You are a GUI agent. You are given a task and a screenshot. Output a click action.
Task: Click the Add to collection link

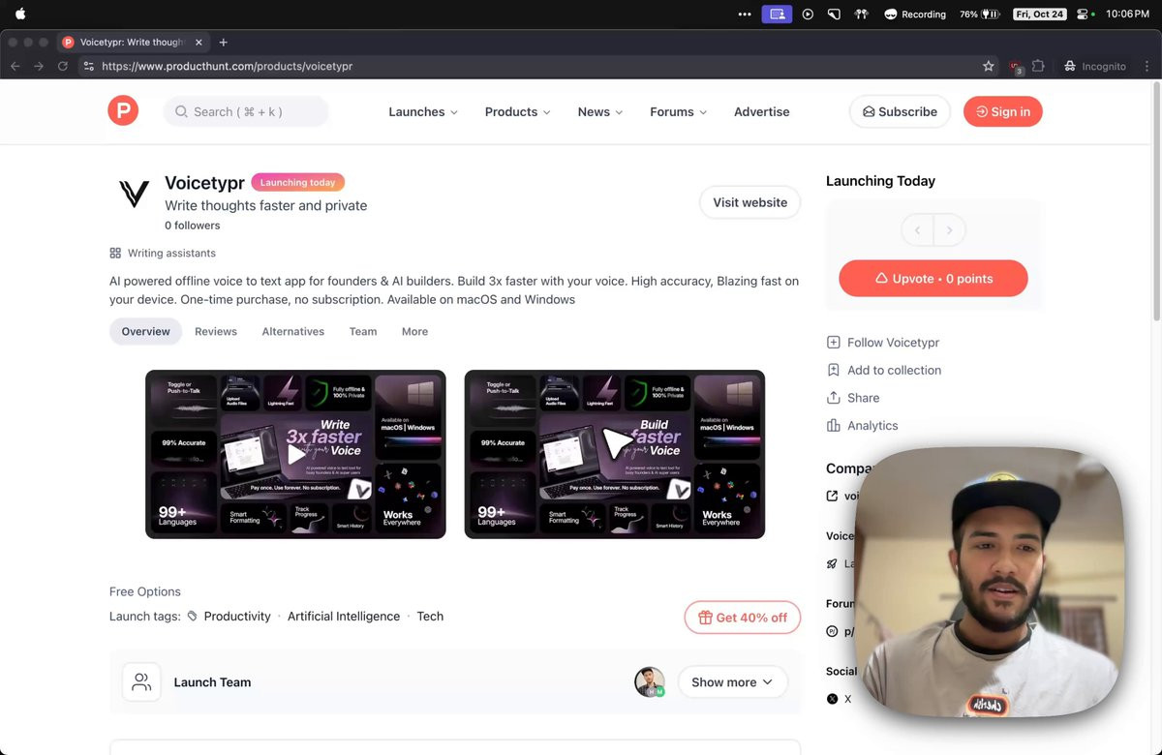[x=894, y=370]
